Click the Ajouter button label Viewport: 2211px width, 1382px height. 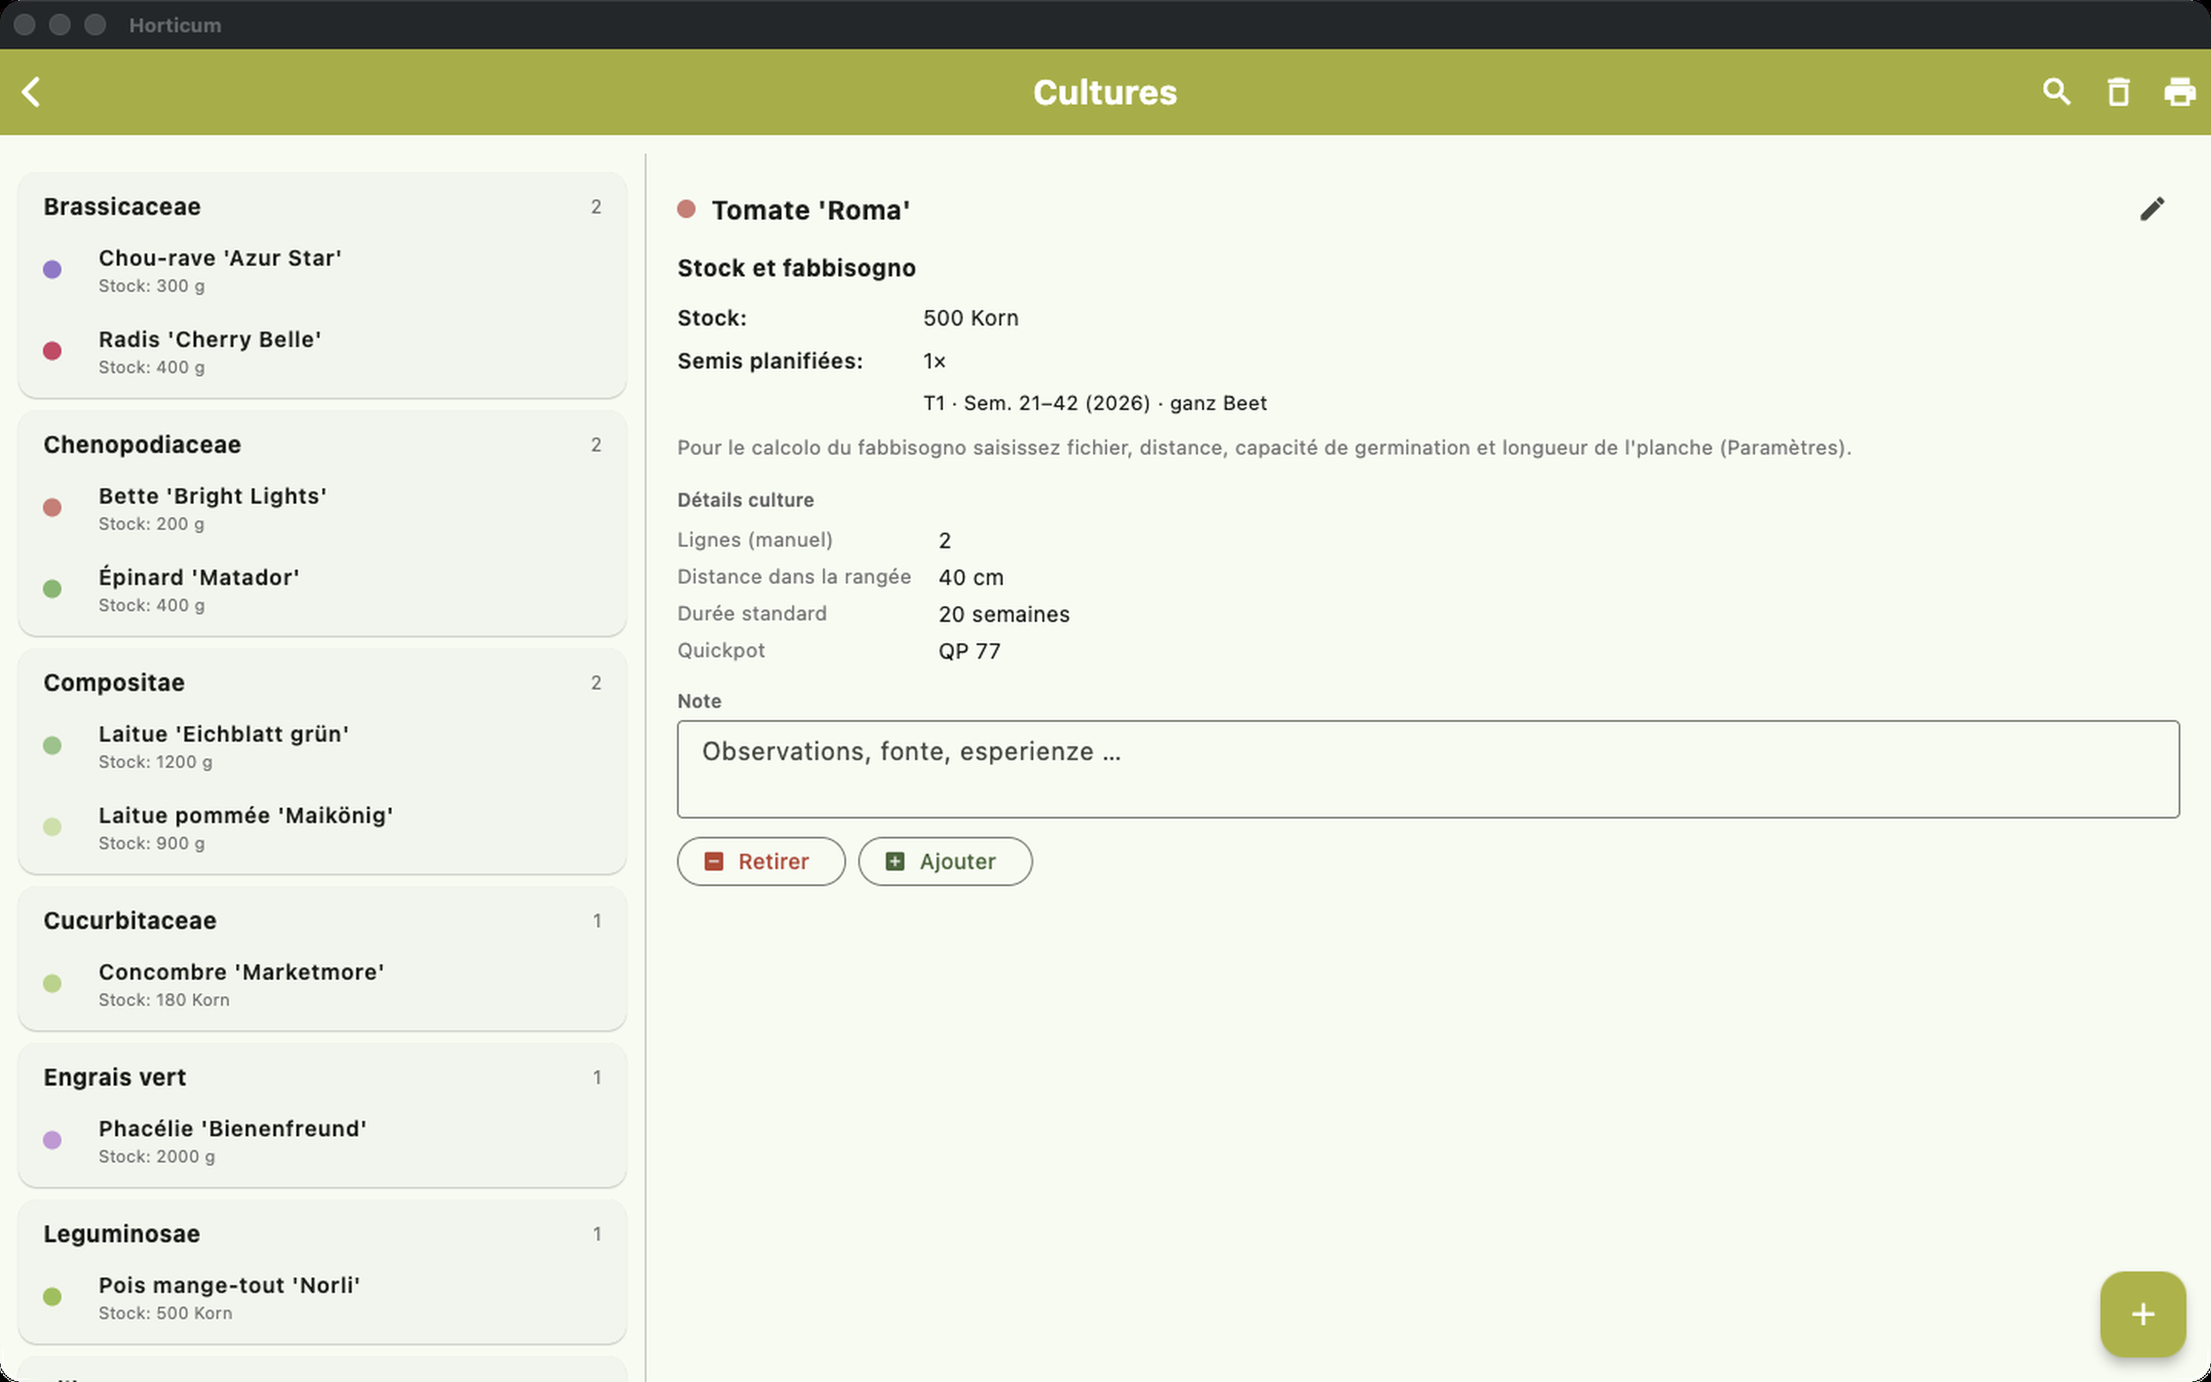click(957, 861)
